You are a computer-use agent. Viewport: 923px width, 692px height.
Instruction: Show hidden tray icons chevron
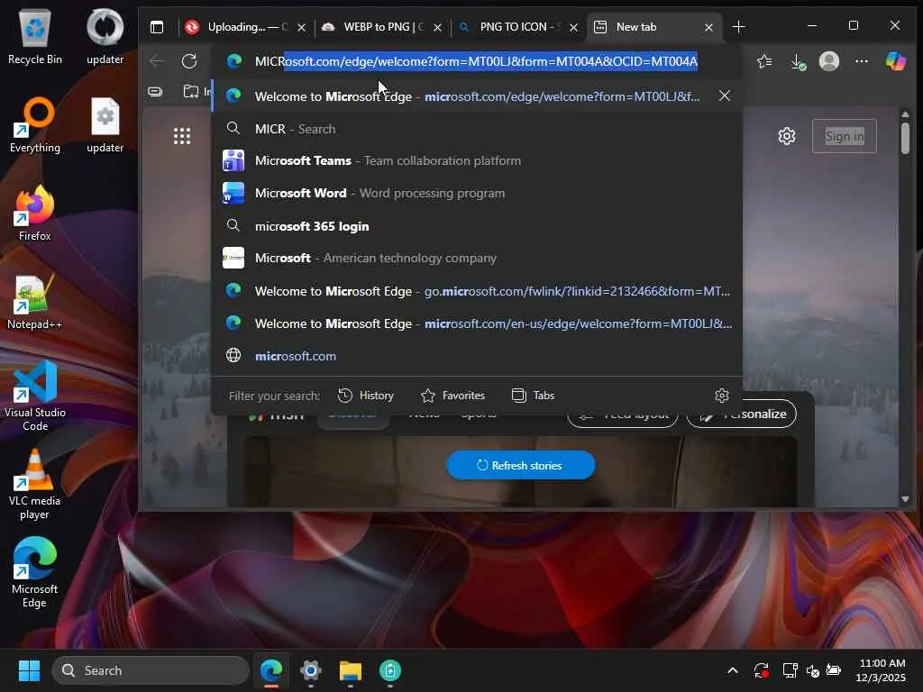coord(732,670)
